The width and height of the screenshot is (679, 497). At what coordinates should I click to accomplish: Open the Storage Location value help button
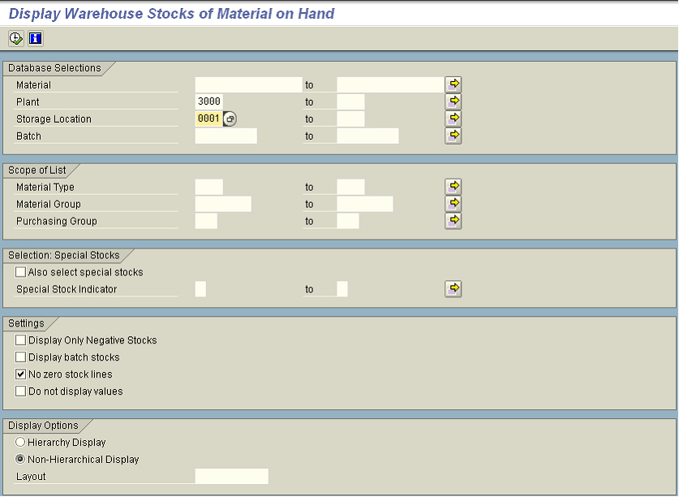(x=230, y=119)
